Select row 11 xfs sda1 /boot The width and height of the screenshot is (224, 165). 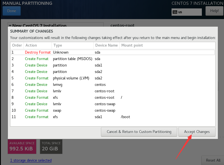(x=113, y=117)
